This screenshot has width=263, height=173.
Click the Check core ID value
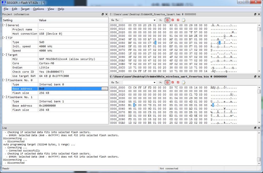point(52,72)
